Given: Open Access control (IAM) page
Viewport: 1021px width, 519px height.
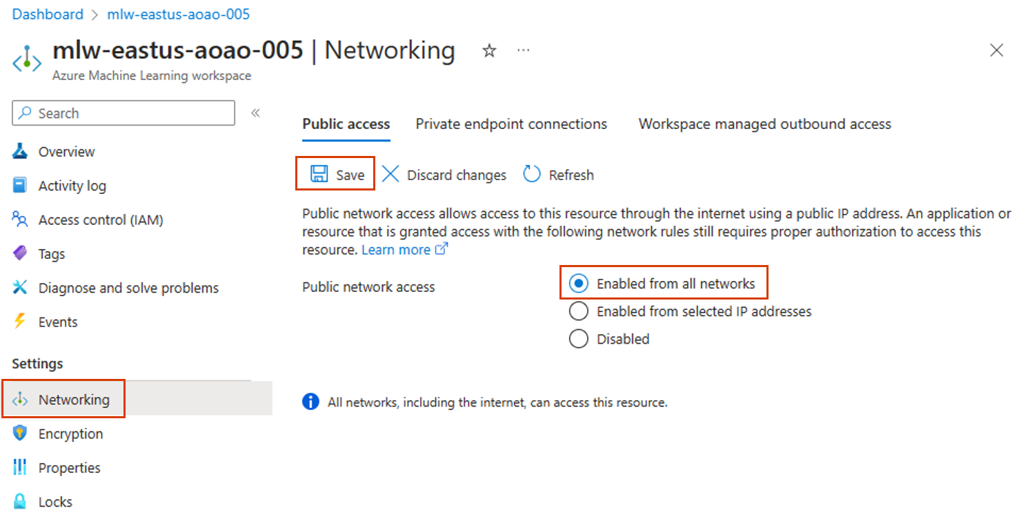Looking at the screenshot, I should pos(100,220).
